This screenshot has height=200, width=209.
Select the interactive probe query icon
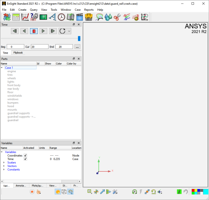tap(34, 17)
